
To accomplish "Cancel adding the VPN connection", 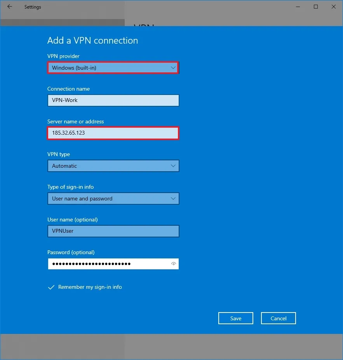I will pyautogui.click(x=278, y=318).
